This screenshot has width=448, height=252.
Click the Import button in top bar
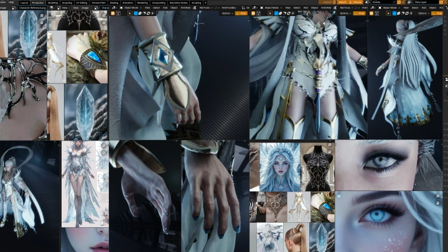[342, 2]
